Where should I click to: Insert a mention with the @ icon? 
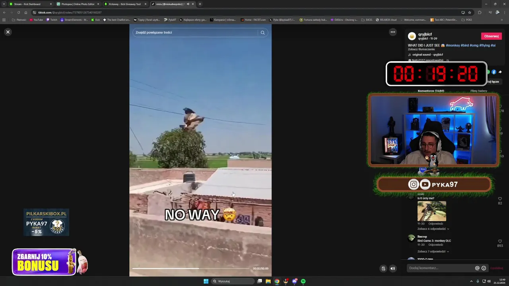(477, 268)
